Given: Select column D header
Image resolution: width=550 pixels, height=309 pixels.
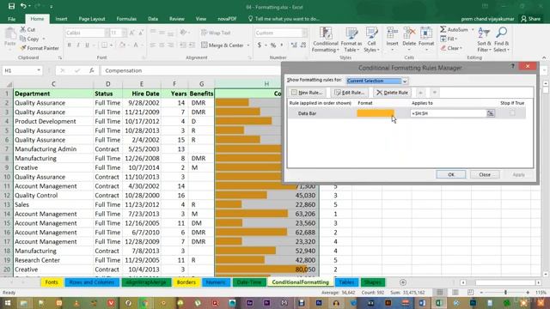Looking at the screenshot, I should tap(107, 84).
